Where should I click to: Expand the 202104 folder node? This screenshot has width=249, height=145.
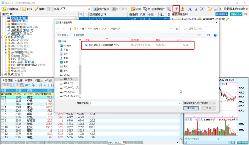6,40
